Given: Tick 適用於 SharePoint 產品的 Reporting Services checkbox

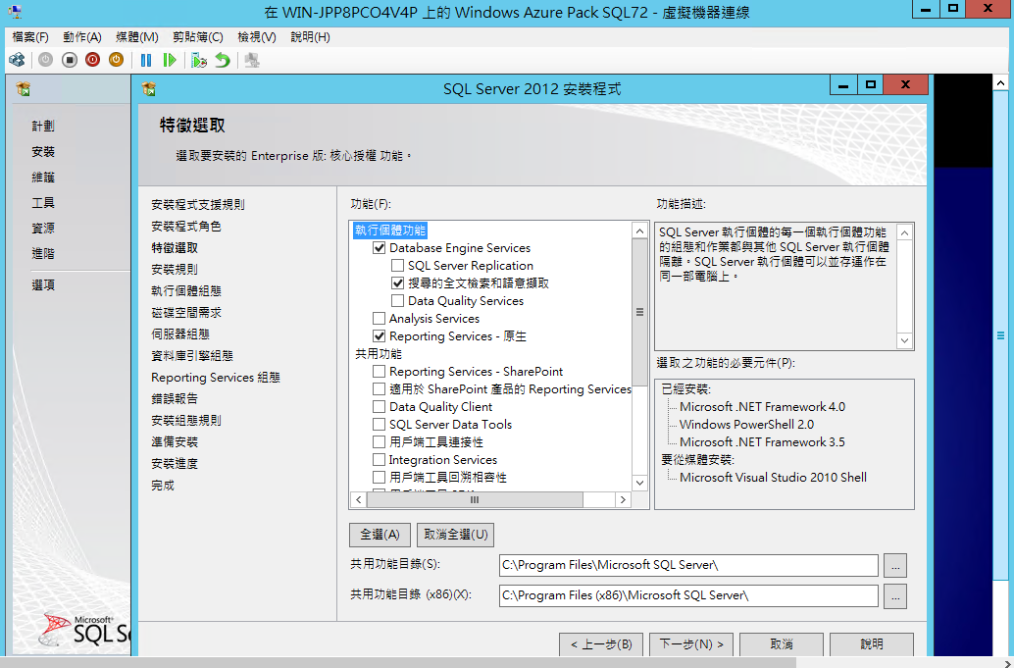Looking at the screenshot, I should (379, 389).
